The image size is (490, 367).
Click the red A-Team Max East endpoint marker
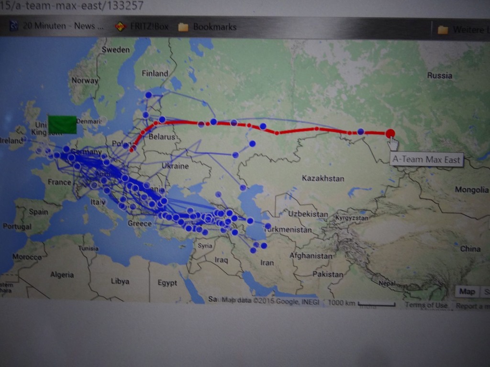pyautogui.click(x=390, y=133)
